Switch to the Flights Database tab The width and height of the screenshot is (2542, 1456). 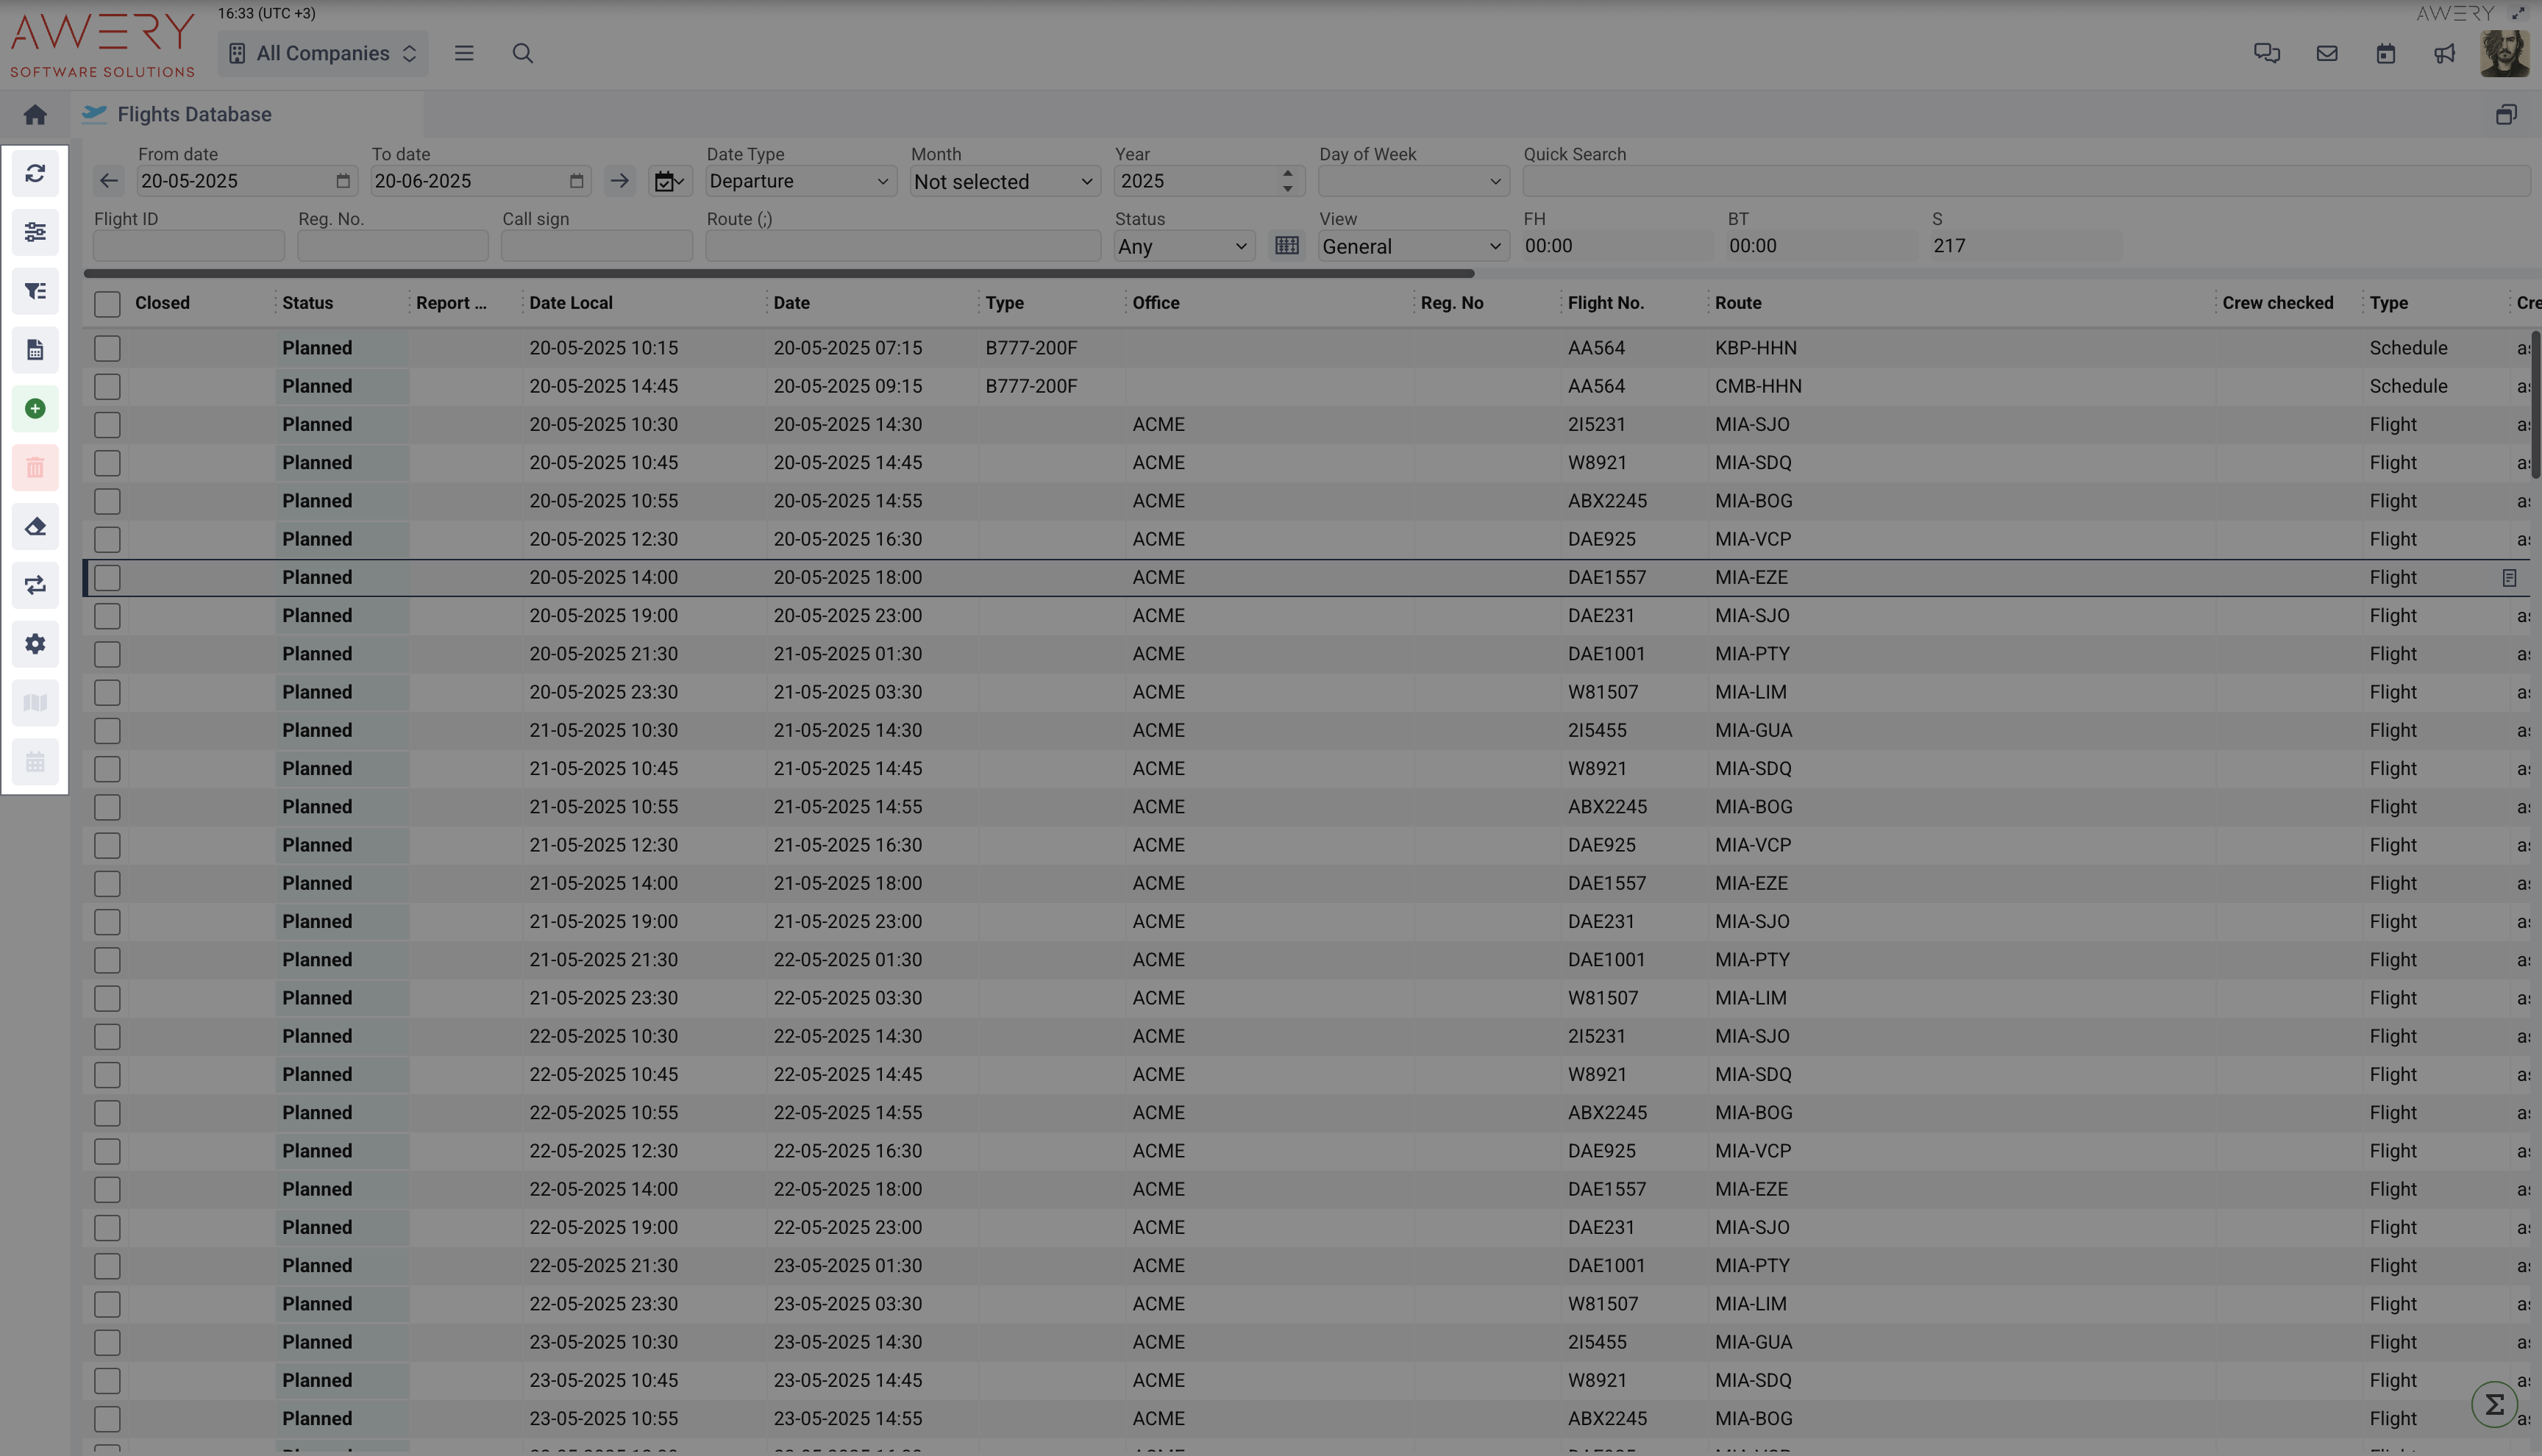(194, 115)
